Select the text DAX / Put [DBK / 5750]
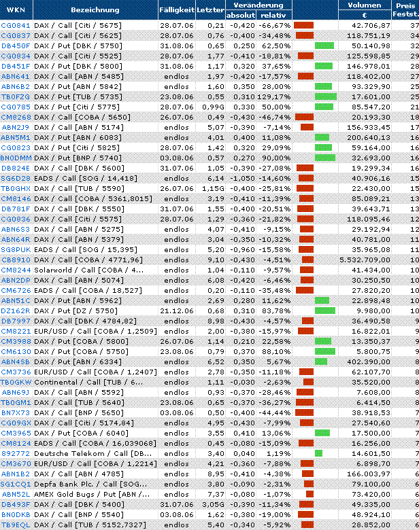 click(x=78, y=46)
